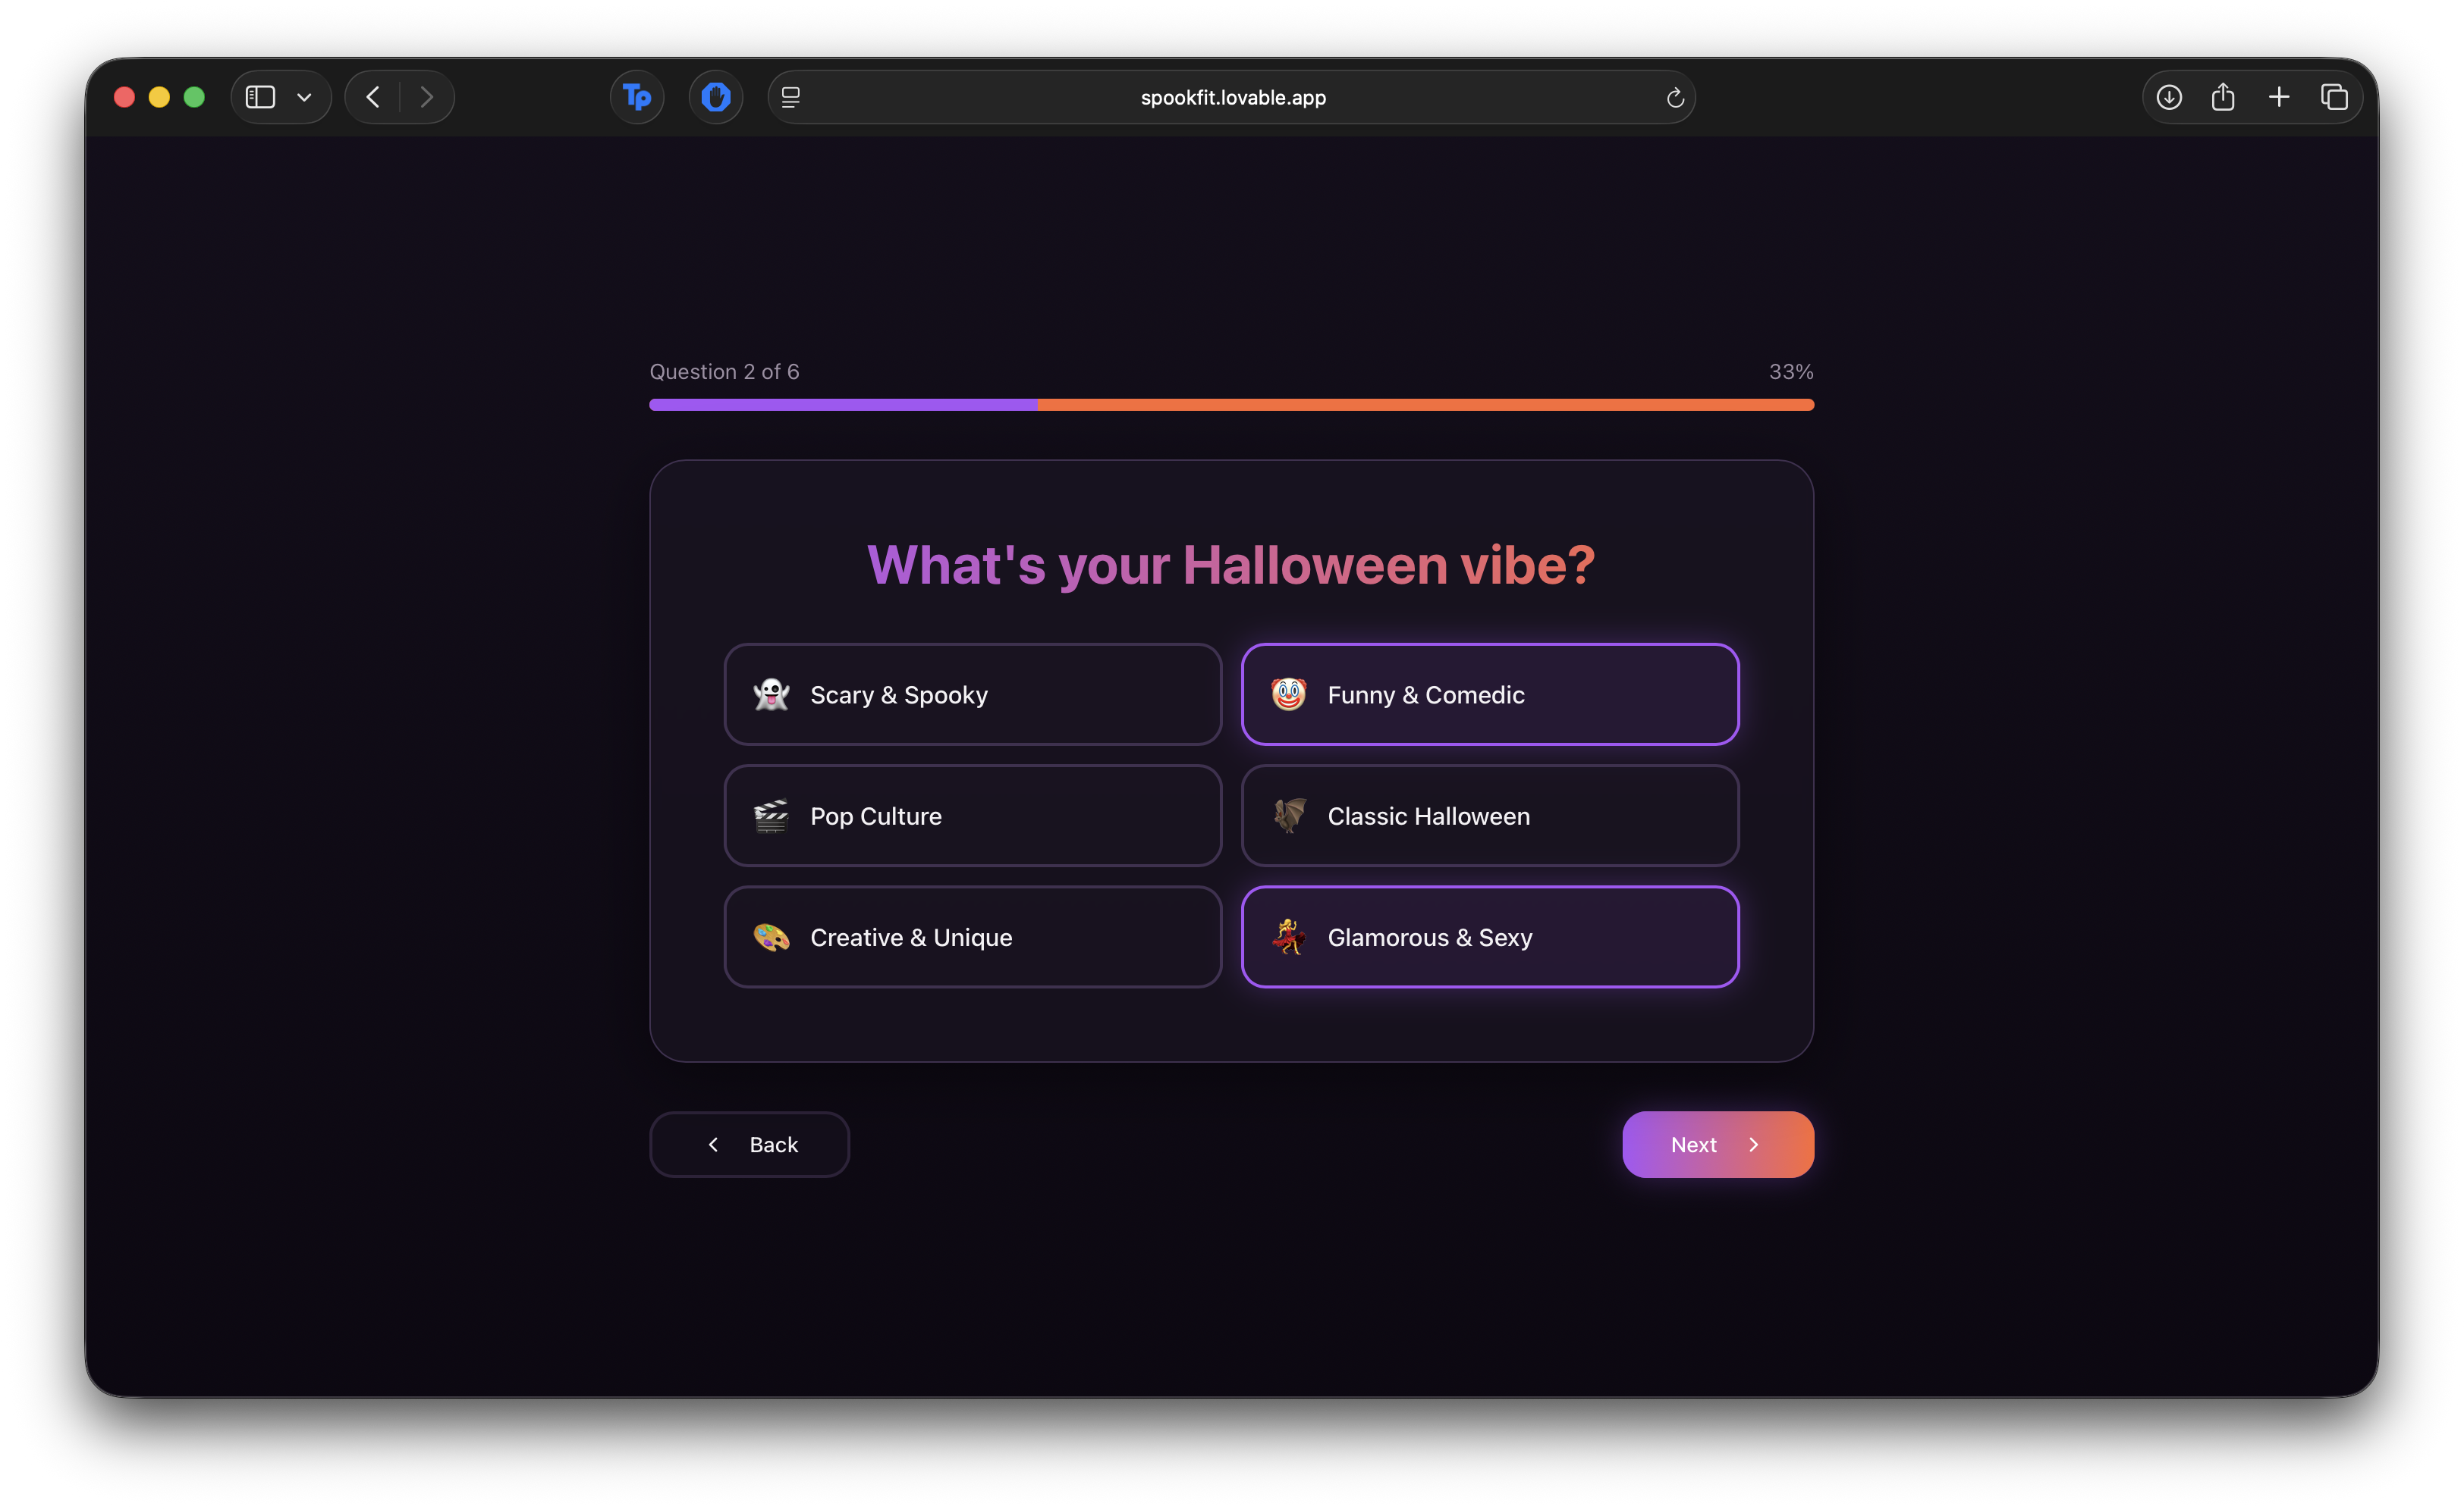Click the spookfit.lovable.app address field
Screen dimensions: 2464x1510
click(1232, 98)
